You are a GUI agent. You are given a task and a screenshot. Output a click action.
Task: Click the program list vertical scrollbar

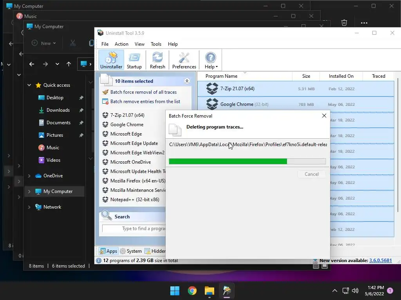coord(398,145)
